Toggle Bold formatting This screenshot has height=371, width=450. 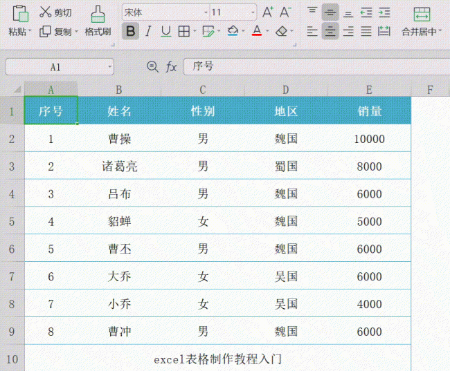pos(131,31)
